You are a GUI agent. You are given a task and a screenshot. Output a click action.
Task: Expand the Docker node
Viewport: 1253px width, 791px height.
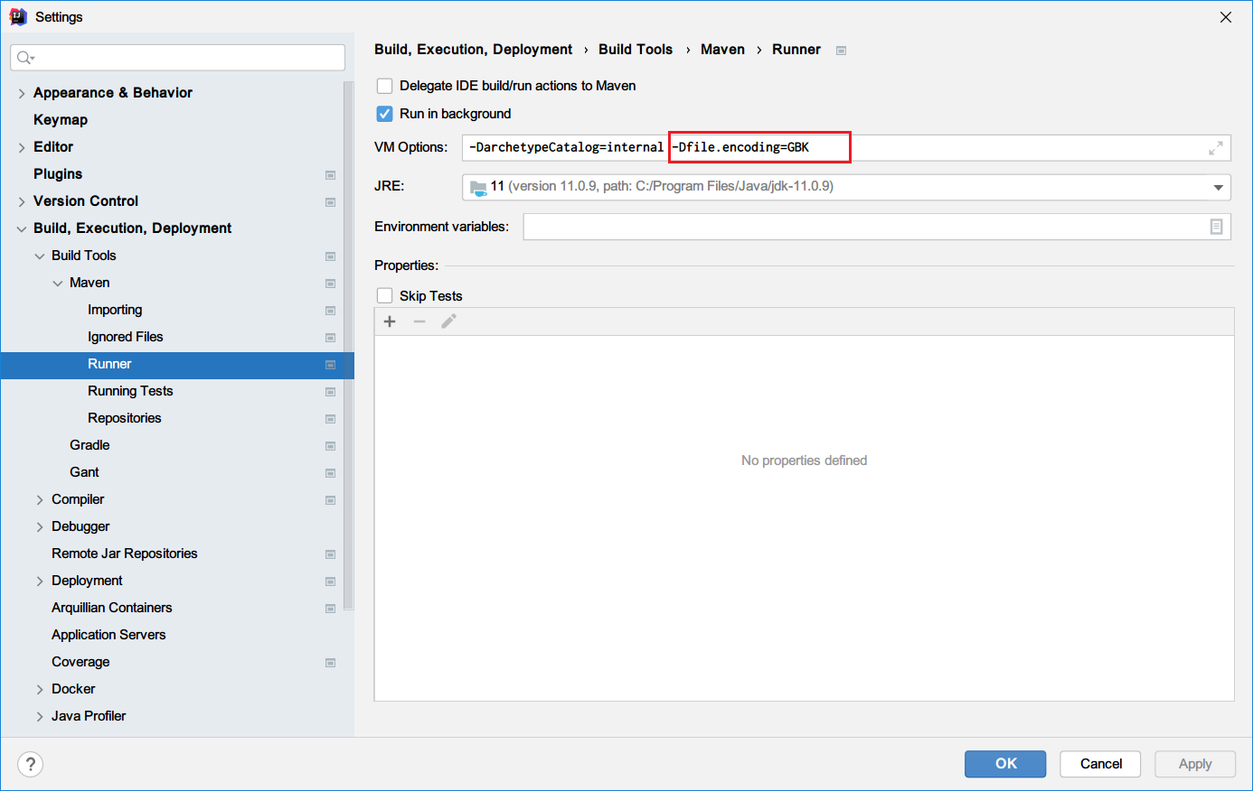coord(40,689)
